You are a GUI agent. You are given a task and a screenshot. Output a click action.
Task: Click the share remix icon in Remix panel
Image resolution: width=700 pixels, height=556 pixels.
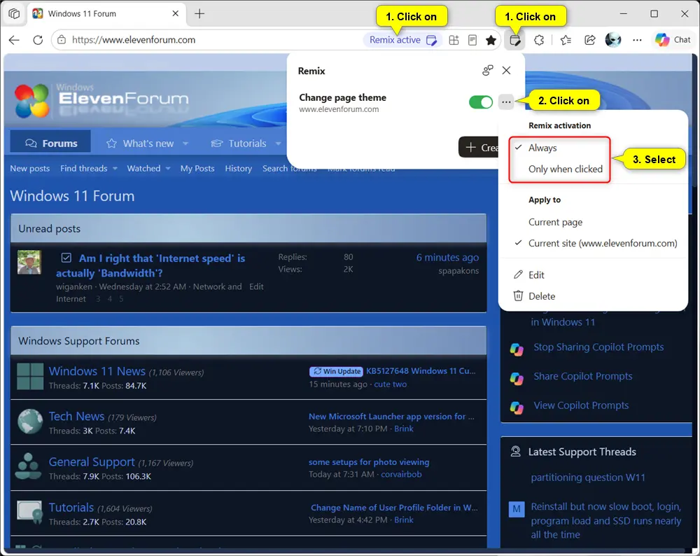[x=487, y=71]
